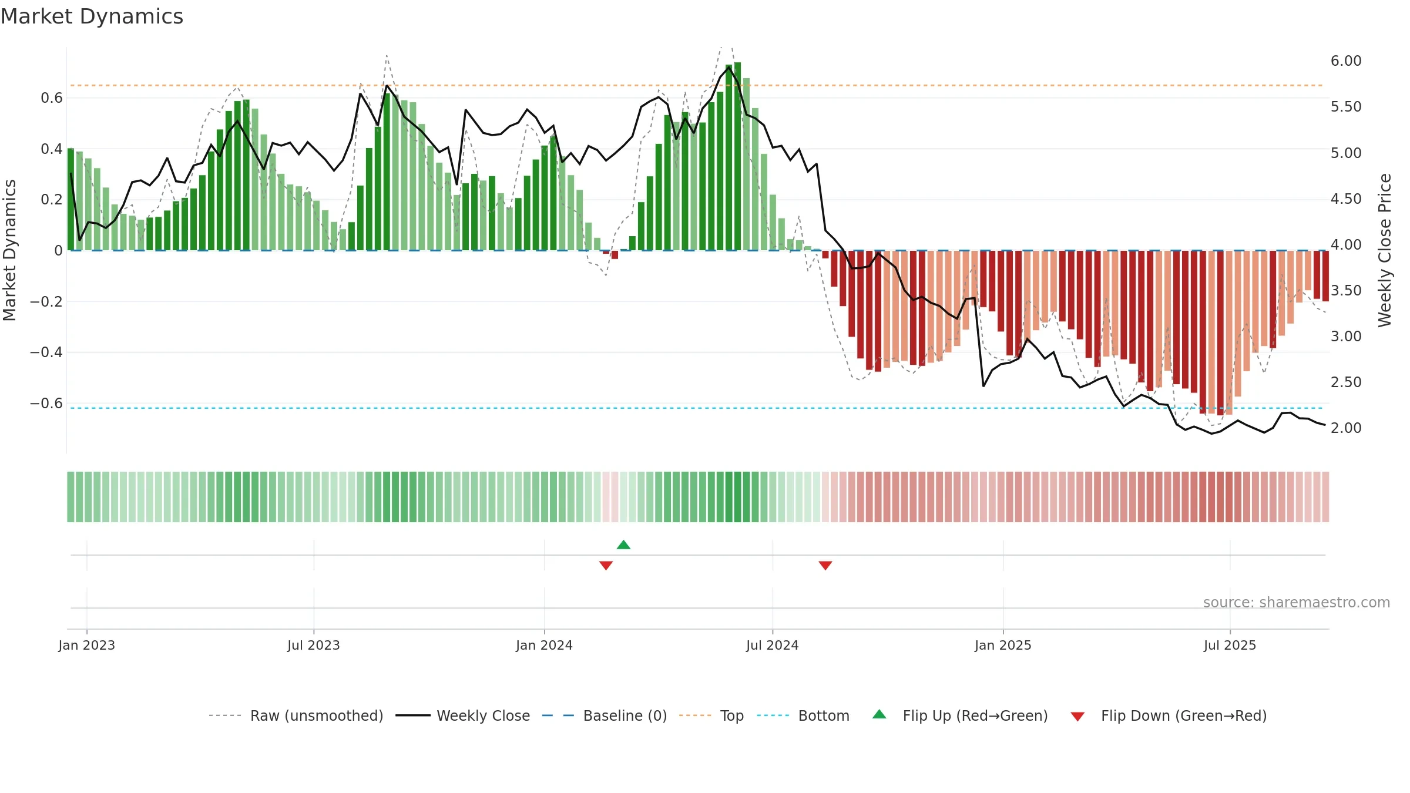Toggle the Raw (unsmoothed) legend entry
The height and width of the screenshot is (793, 1410).
click(296, 715)
